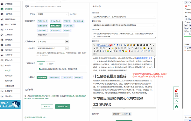Cut selected text in editor toolbar
191x121 pixels.
[x=122, y=45]
